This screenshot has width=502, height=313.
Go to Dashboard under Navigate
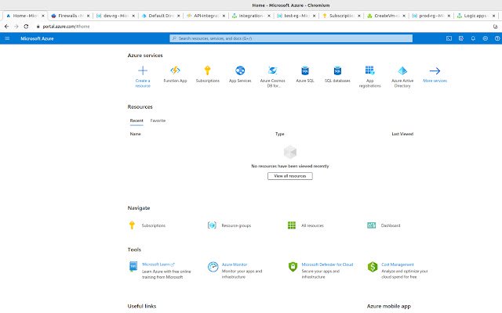pyautogui.click(x=391, y=225)
